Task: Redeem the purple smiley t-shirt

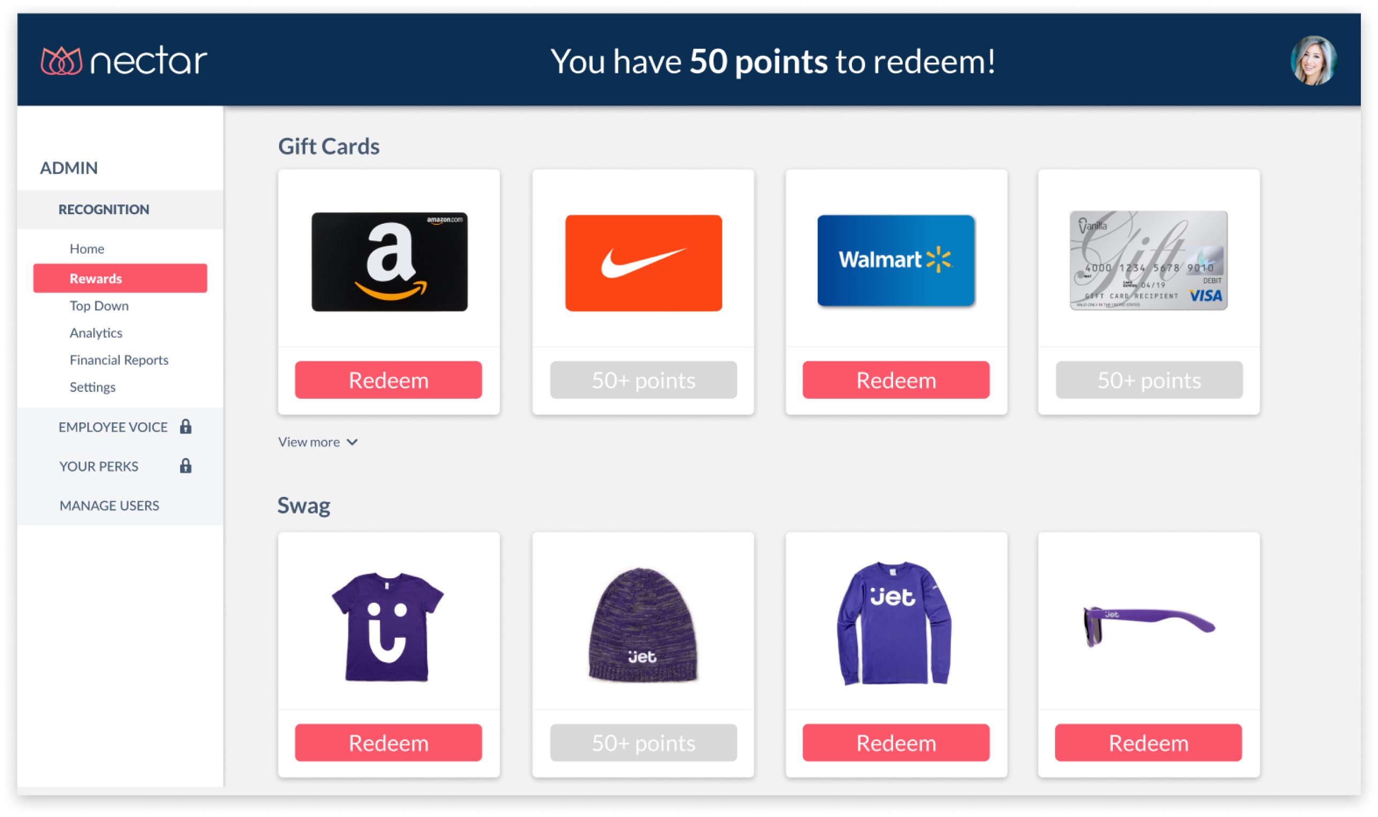Action: point(388,743)
